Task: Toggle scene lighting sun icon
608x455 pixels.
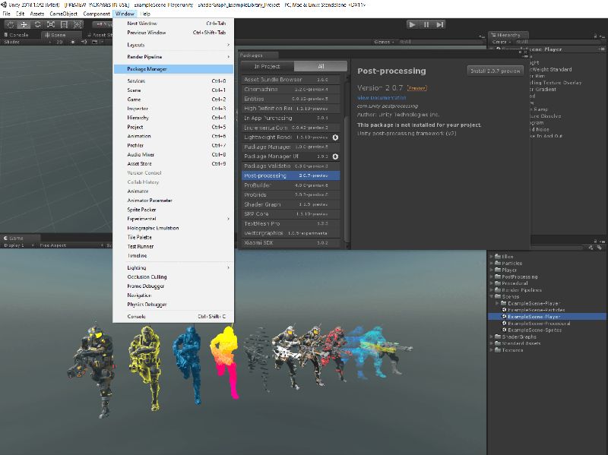Action: 72,42
